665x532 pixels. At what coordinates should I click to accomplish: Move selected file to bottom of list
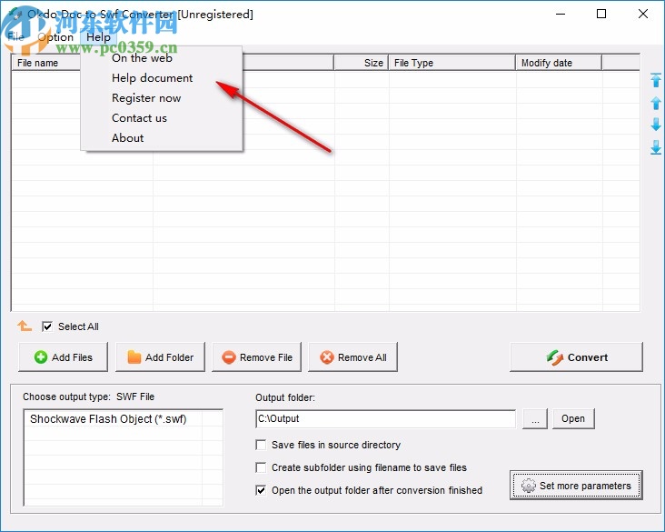tap(656, 147)
